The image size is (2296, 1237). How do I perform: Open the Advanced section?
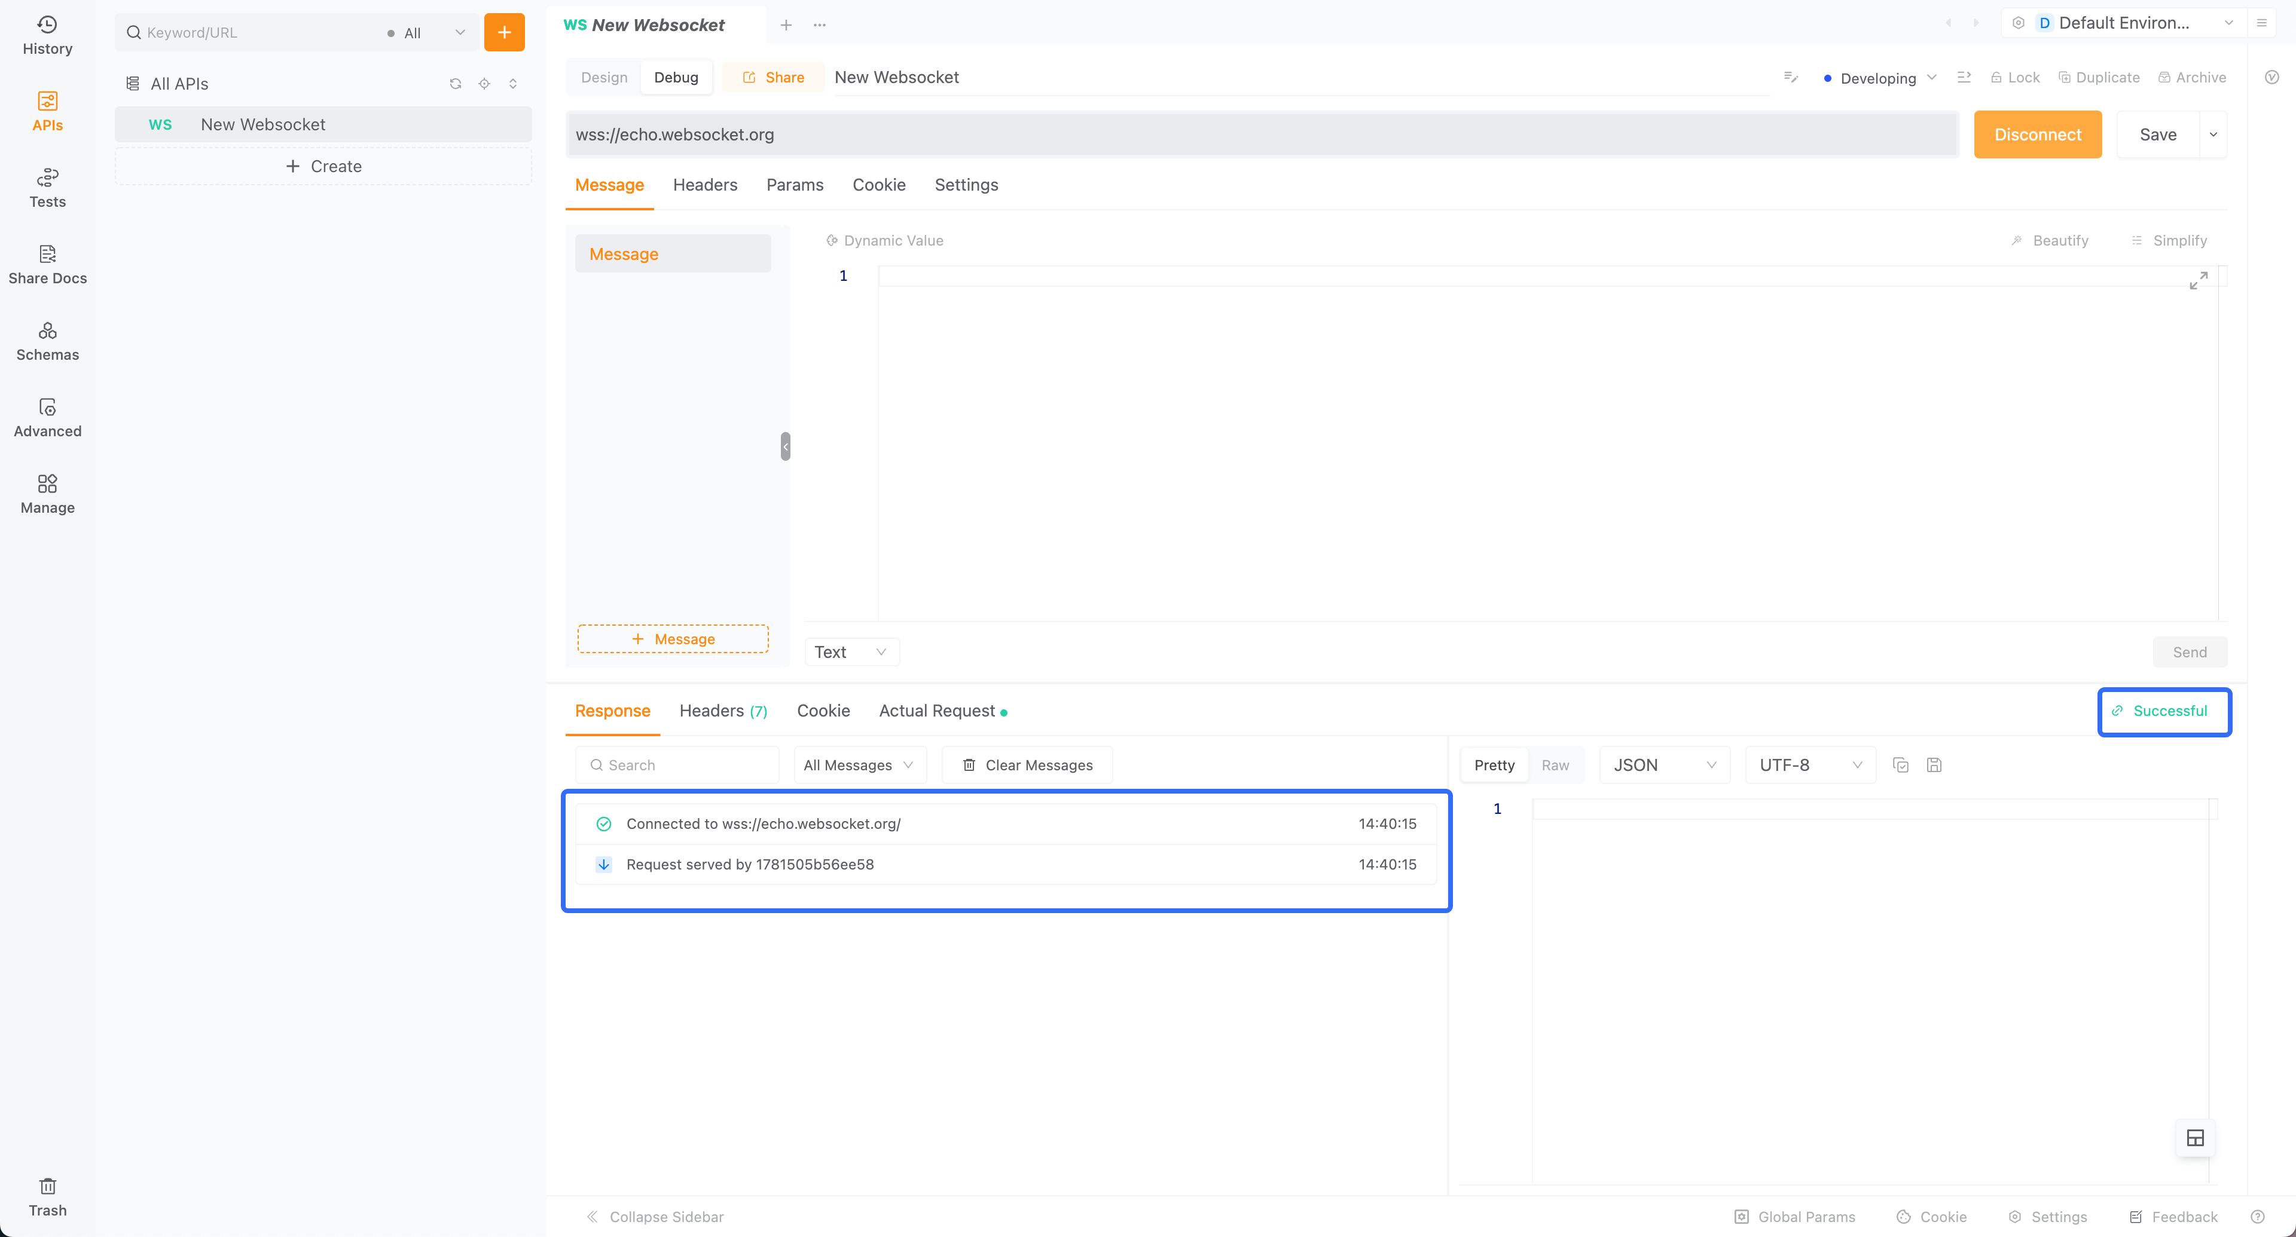click(47, 418)
